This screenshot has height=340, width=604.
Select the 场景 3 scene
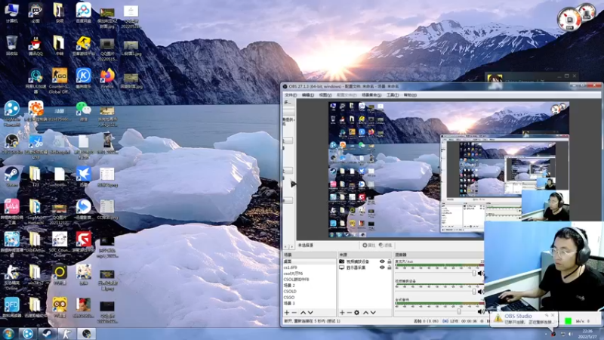[x=310, y=304]
